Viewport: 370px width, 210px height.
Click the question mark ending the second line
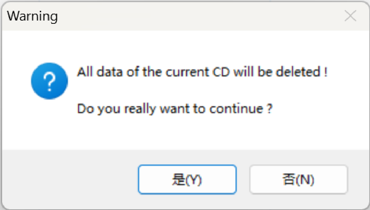coord(269,108)
